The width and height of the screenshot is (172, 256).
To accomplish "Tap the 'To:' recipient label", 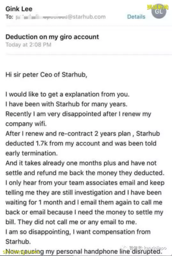I will point(9,17).
